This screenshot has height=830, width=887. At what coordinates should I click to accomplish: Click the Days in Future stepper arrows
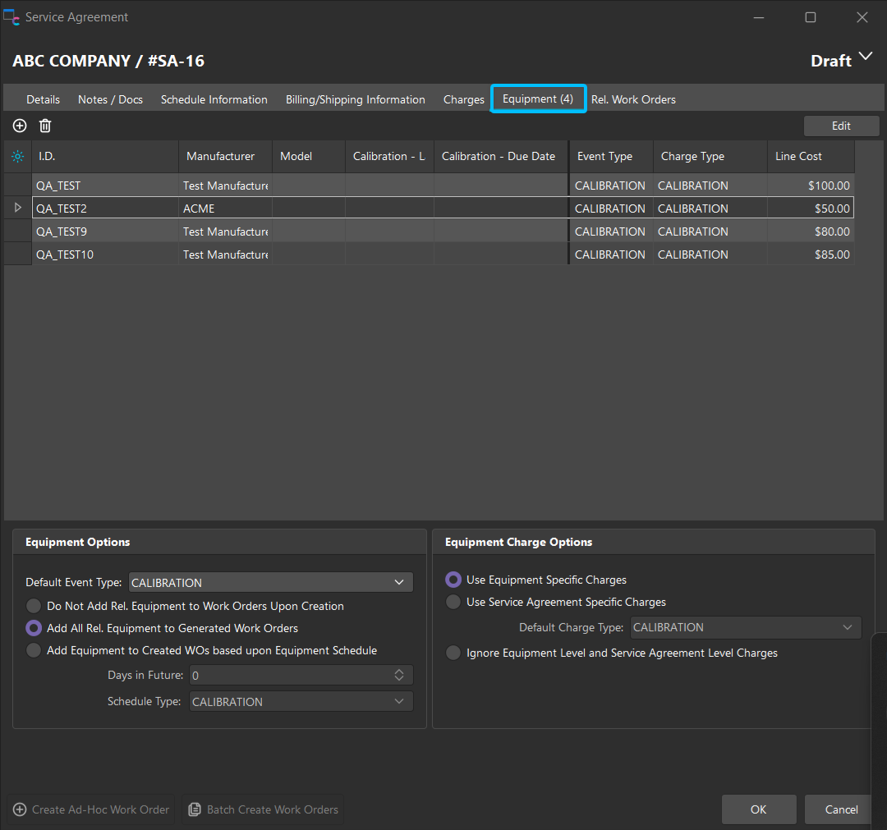[399, 675]
